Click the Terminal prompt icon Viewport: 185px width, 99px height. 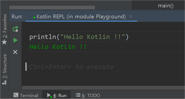(16, 95)
